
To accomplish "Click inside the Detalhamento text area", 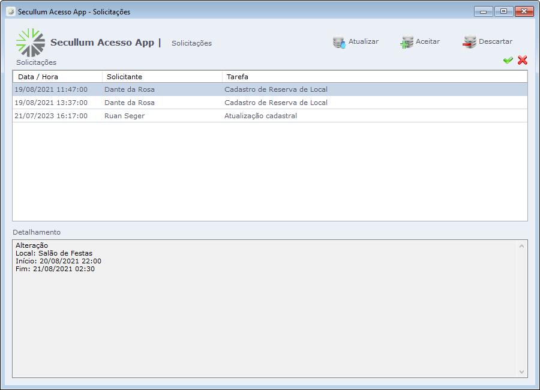I will coord(264,318).
